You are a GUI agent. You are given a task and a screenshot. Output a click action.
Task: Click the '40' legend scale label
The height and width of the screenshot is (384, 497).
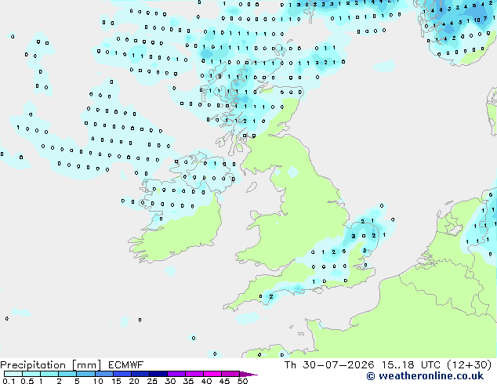(206, 381)
